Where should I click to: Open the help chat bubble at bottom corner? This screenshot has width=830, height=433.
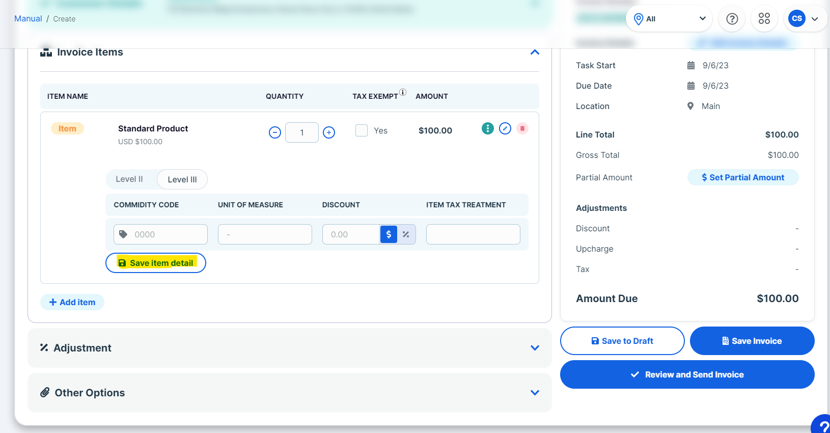coord(821,425)
